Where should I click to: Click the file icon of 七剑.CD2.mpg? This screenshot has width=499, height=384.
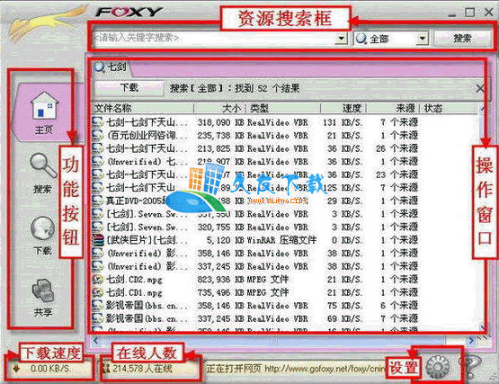[98, 280]
